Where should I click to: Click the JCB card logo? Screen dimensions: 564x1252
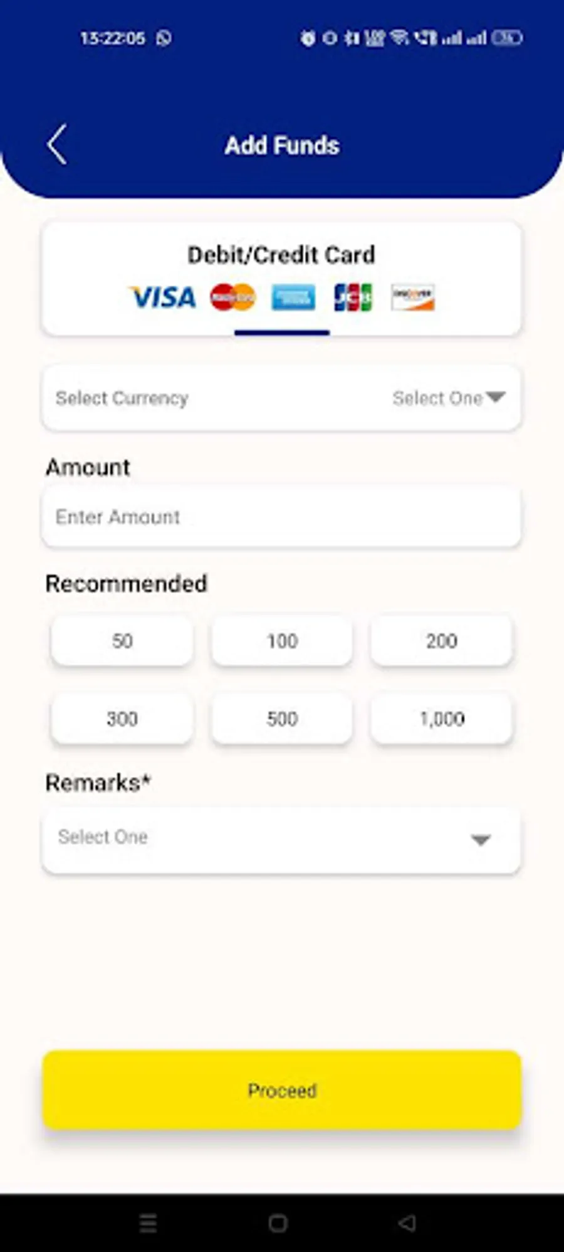pos(353,297)
